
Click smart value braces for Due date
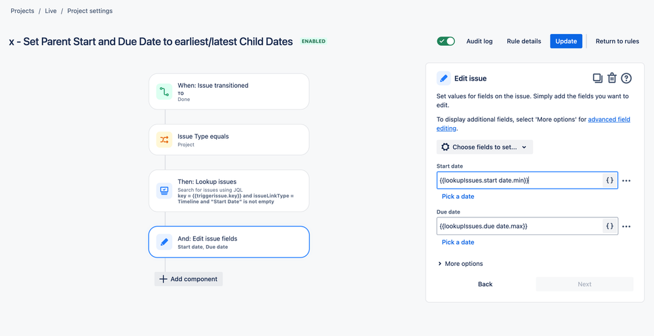coord(609,226)
